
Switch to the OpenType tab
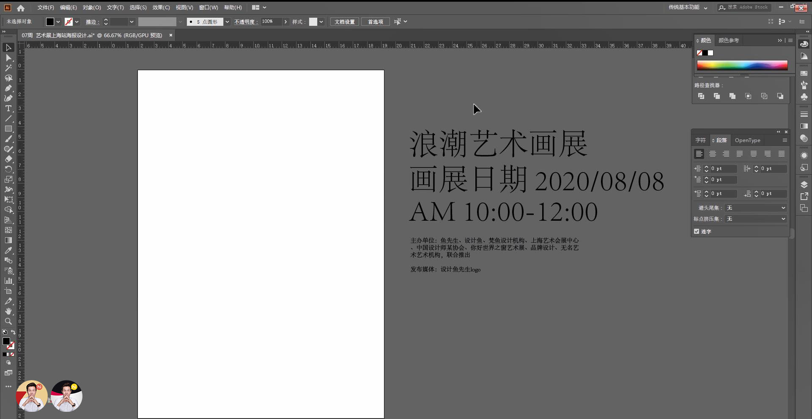coord(747,140)
